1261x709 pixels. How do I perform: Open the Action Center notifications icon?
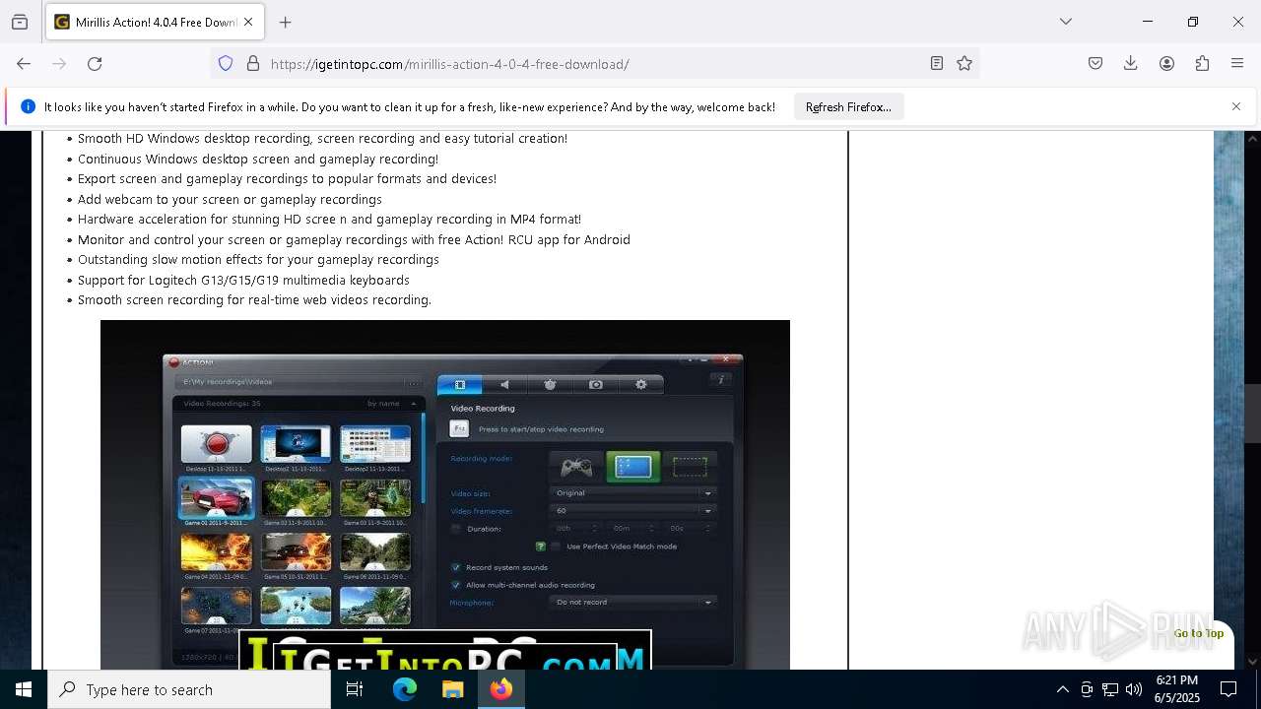(x=1228, y=689)
